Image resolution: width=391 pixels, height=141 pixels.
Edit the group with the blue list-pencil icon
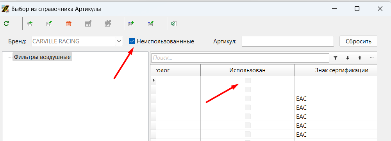click(x=151, y=24)
